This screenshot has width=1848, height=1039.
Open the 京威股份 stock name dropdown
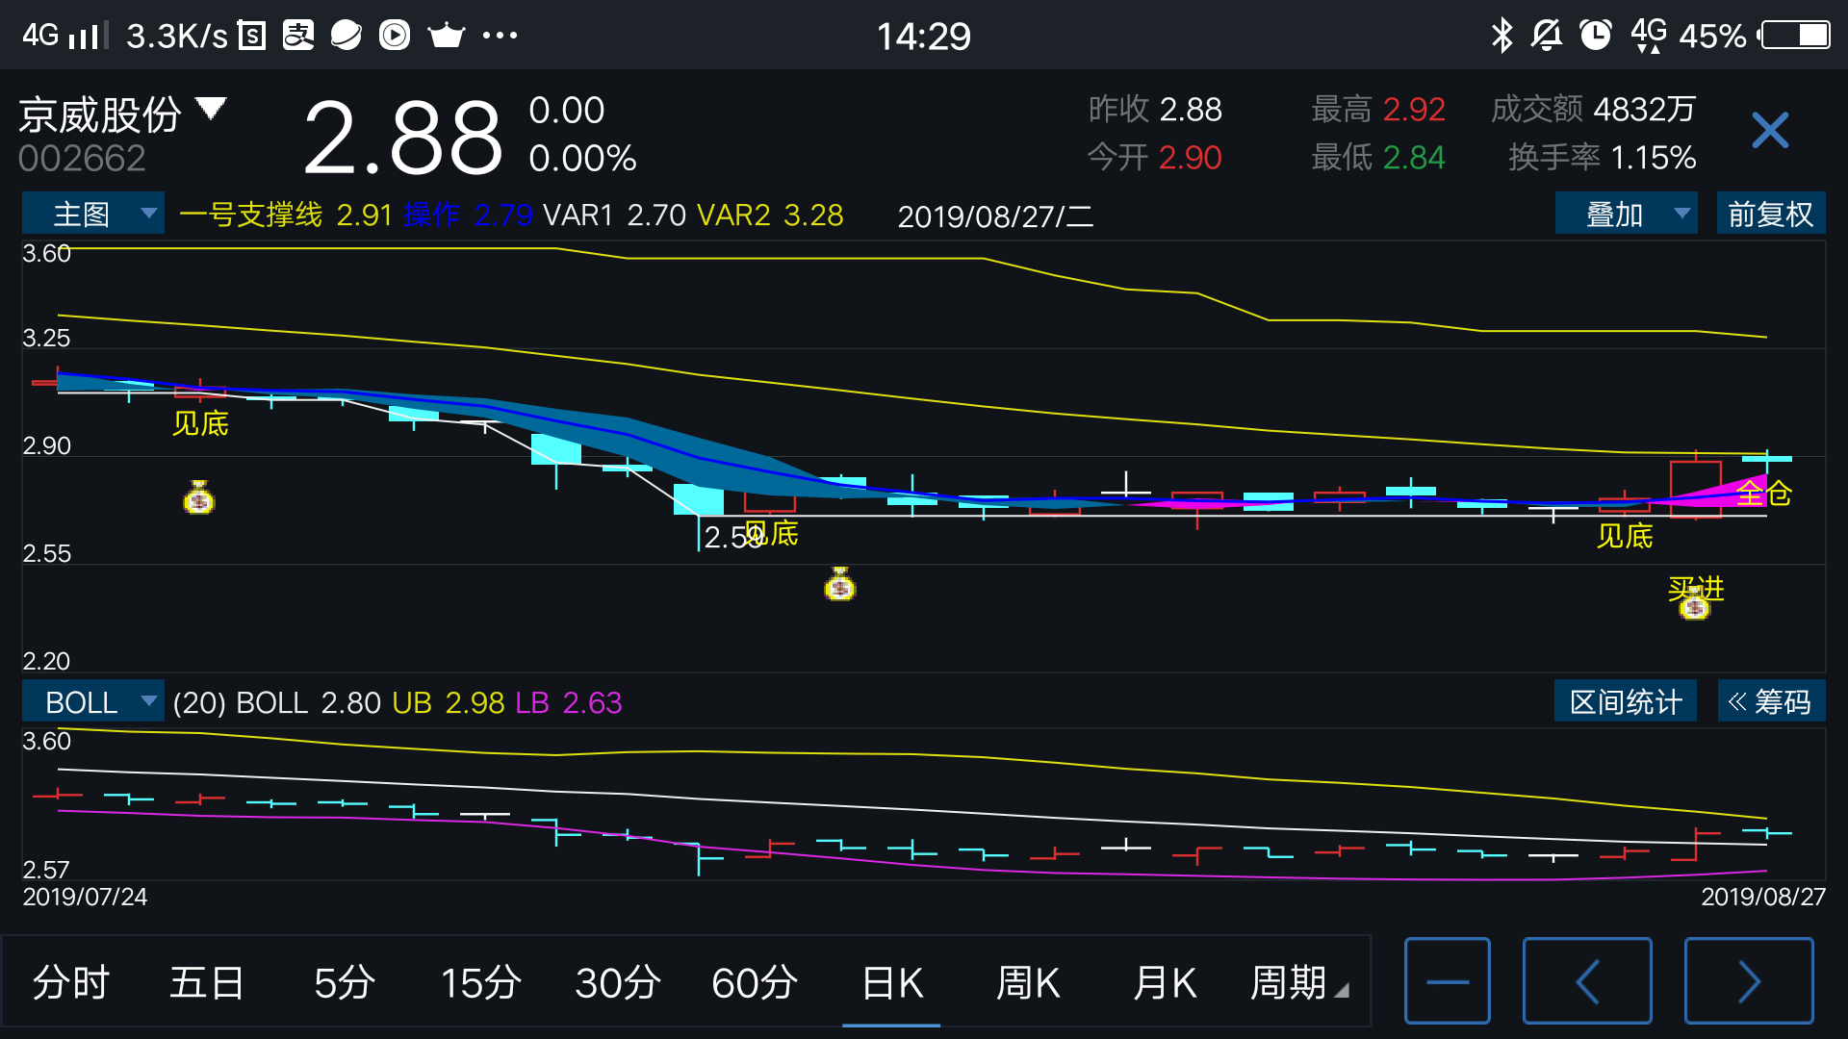click(x=123, y=114)
